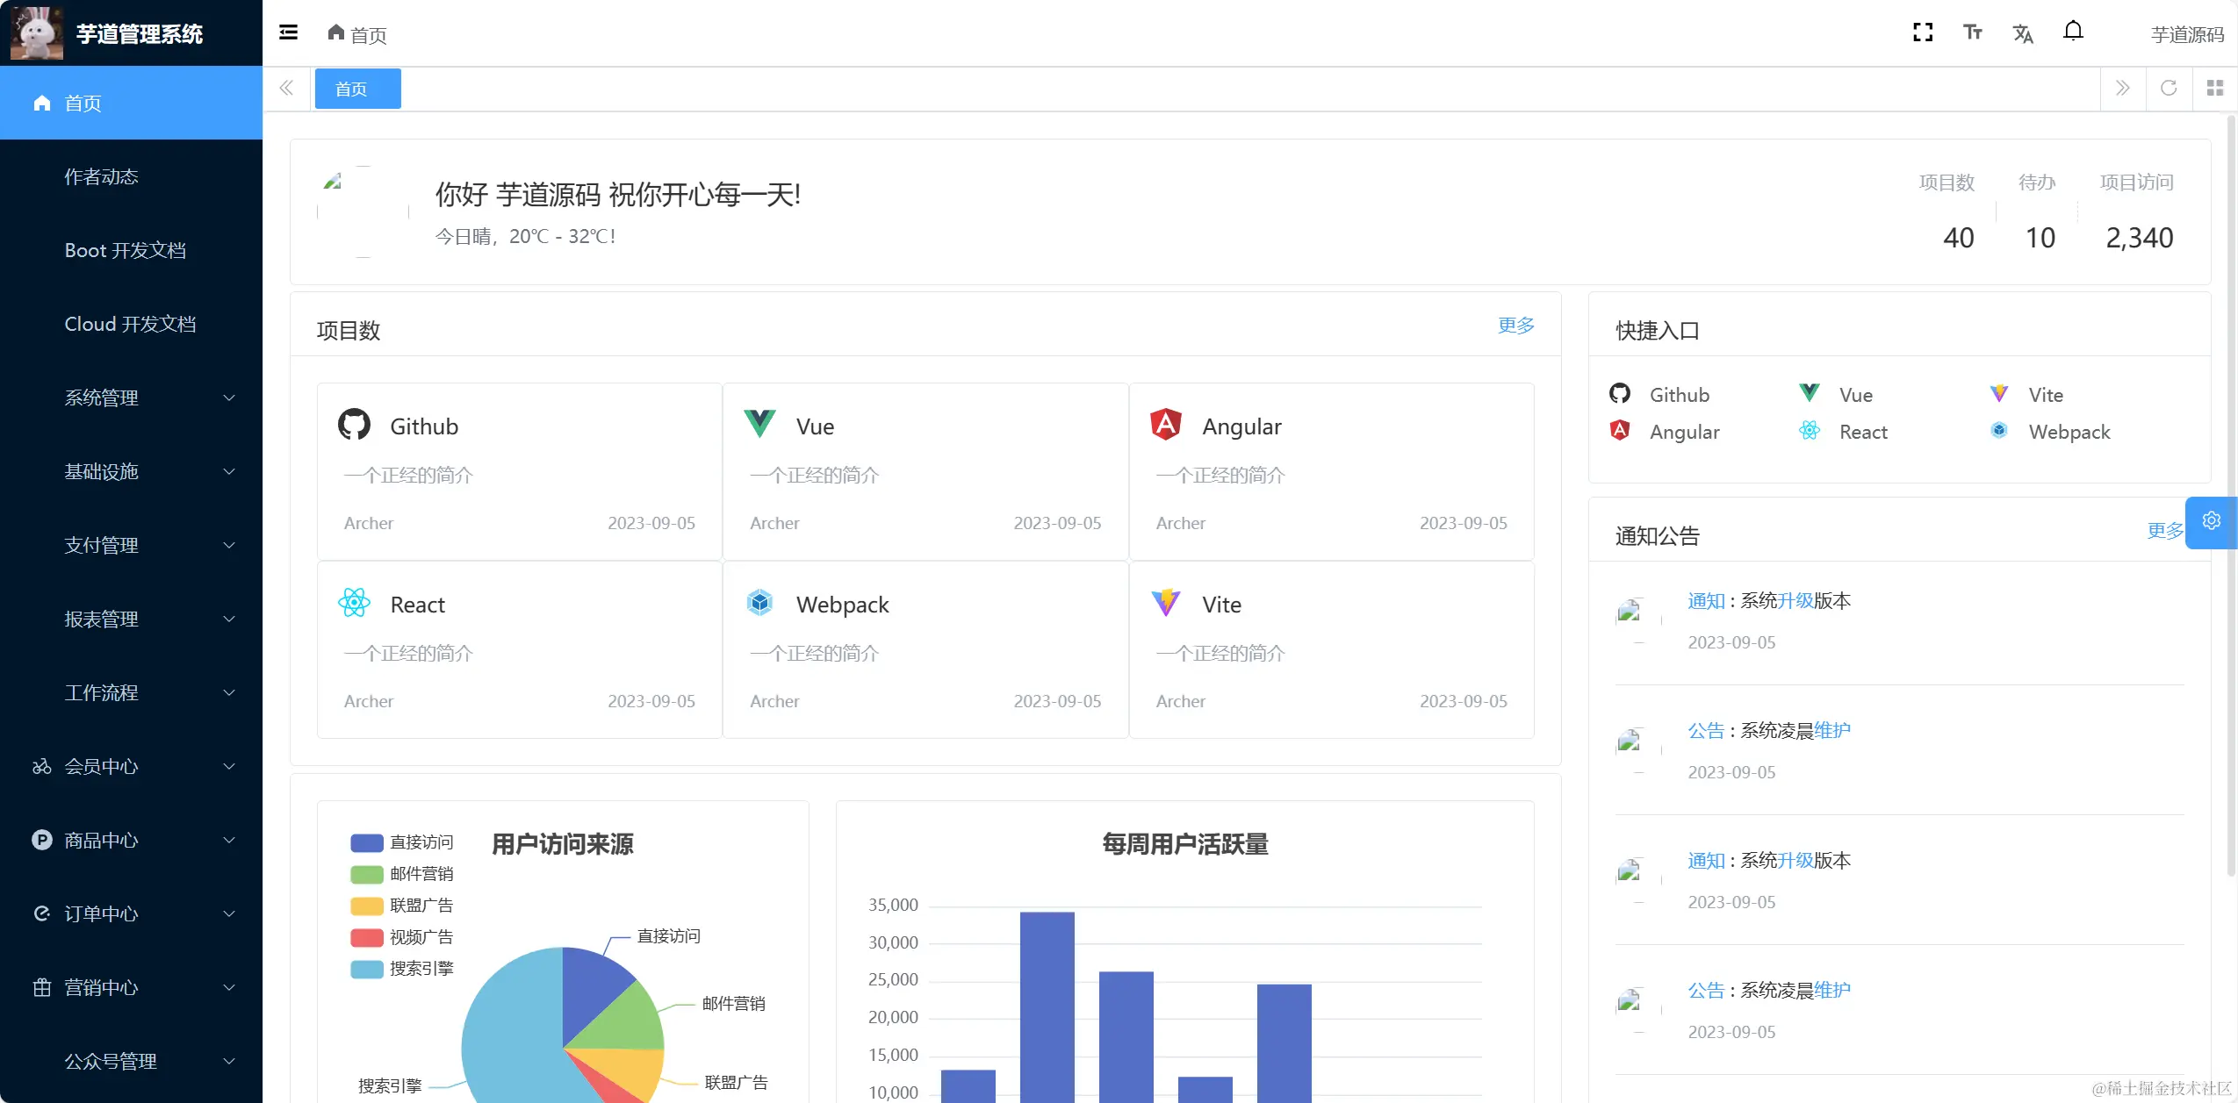Click 更多 link in 通知公告 panel
Screen dimensions: 2238x1103
point(2164,530)
